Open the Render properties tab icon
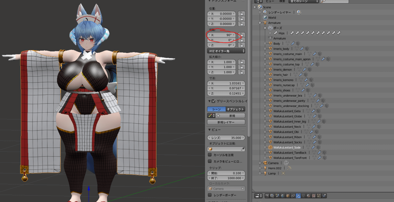Screen dimensions: 394x202 [x=267, y=196]
